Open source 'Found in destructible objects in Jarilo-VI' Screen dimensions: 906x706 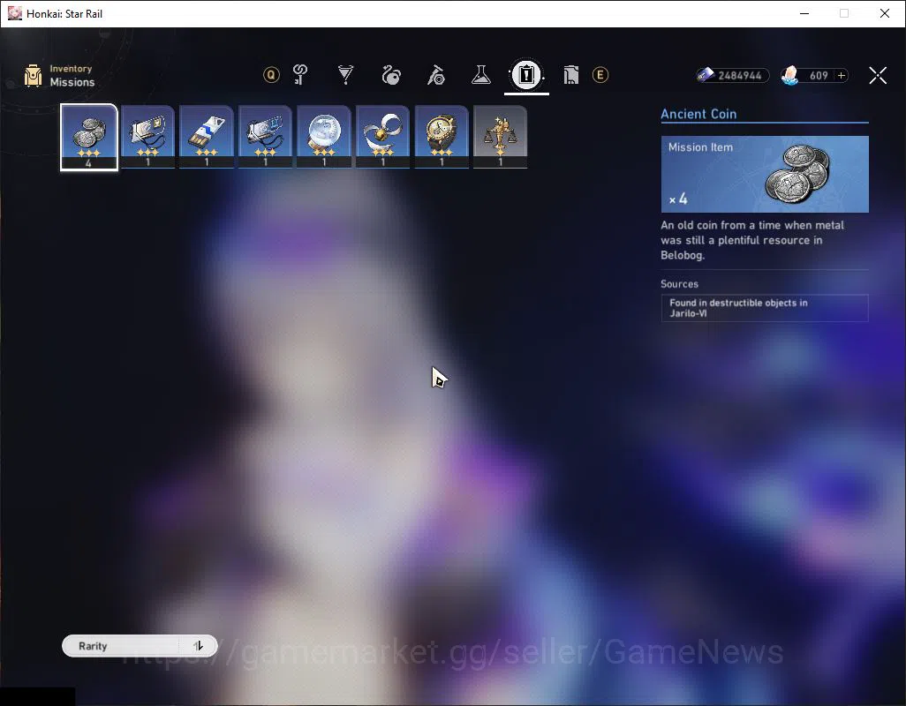pyautogui.click(x=765, y=308)
